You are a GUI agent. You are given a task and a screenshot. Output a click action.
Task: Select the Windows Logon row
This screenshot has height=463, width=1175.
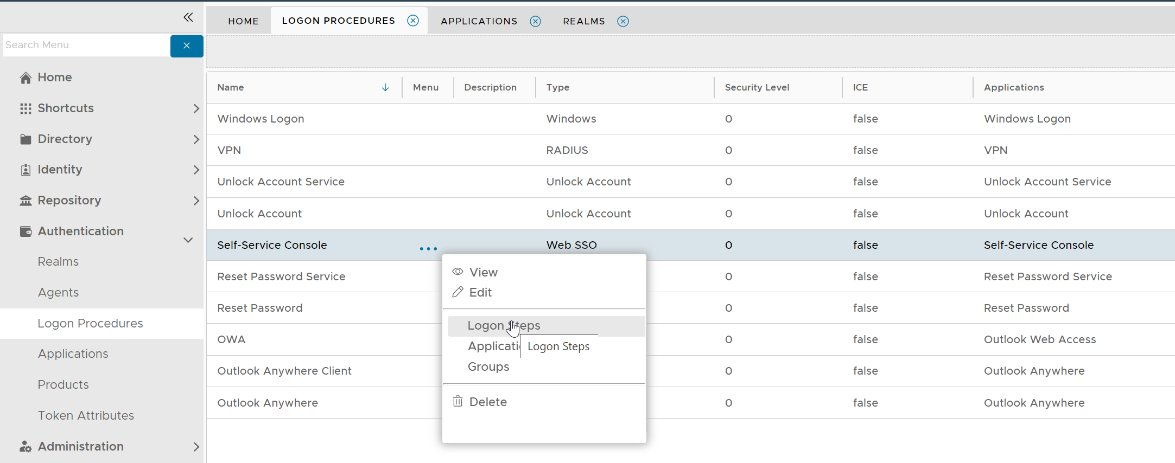tap(261, 119)
